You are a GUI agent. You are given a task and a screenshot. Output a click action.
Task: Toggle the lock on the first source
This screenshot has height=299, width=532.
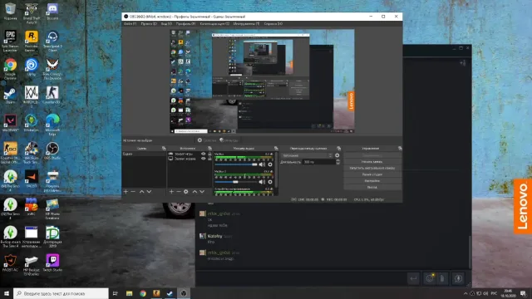(x=209, y=154)
